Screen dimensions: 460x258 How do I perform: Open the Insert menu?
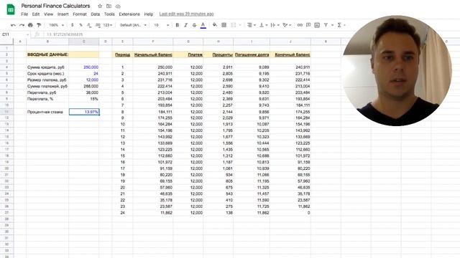(63, 14)
